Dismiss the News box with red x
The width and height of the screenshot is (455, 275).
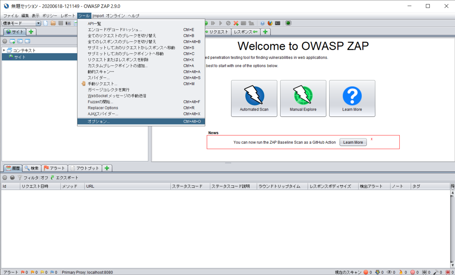point(372,139)
